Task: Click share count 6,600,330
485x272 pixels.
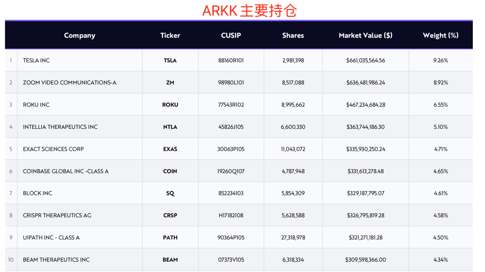Action: (293, 127)
